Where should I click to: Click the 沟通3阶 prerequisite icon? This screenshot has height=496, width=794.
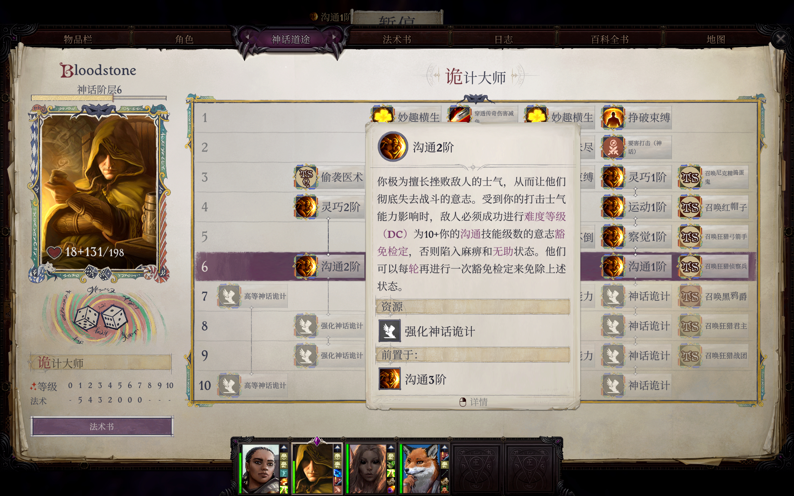[390, 379]
